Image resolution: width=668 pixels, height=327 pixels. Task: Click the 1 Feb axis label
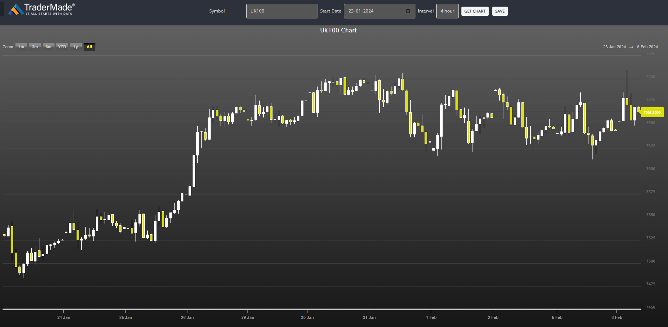(431, 317)
